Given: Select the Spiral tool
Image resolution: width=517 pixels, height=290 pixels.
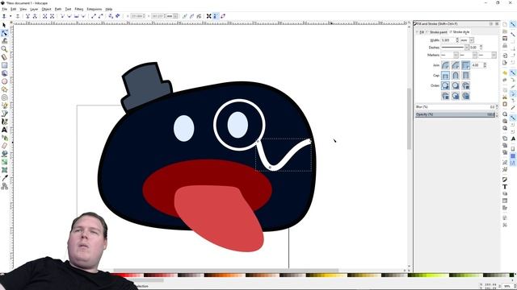Looking at the screenshot, I should pos(4,97).
